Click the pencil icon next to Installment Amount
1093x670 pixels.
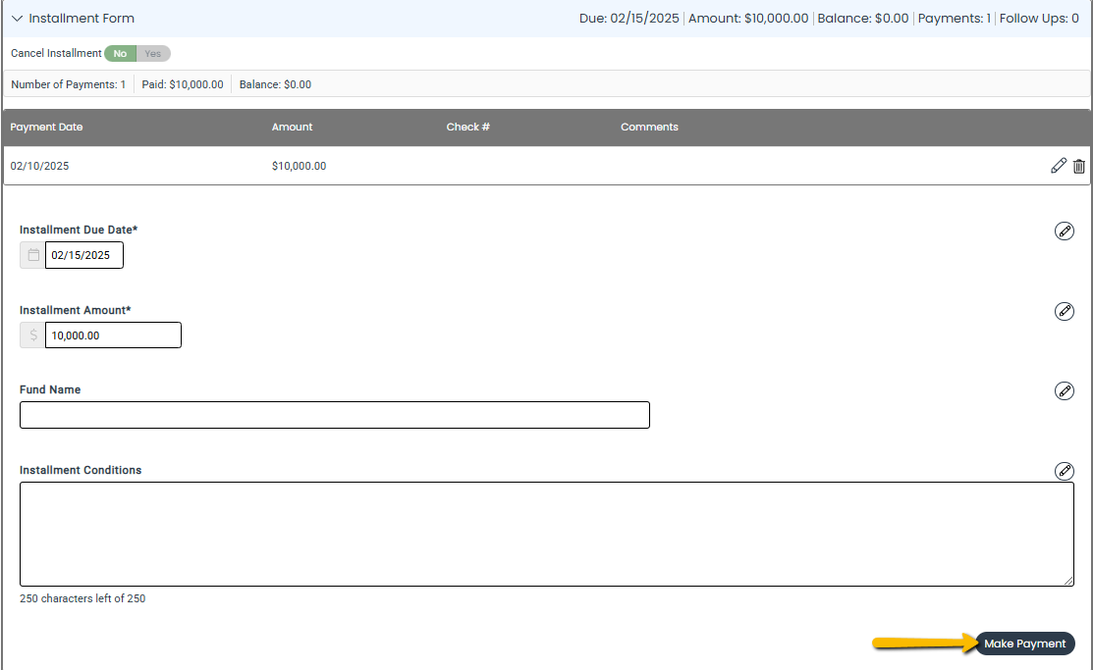[x=1065, y=311]
